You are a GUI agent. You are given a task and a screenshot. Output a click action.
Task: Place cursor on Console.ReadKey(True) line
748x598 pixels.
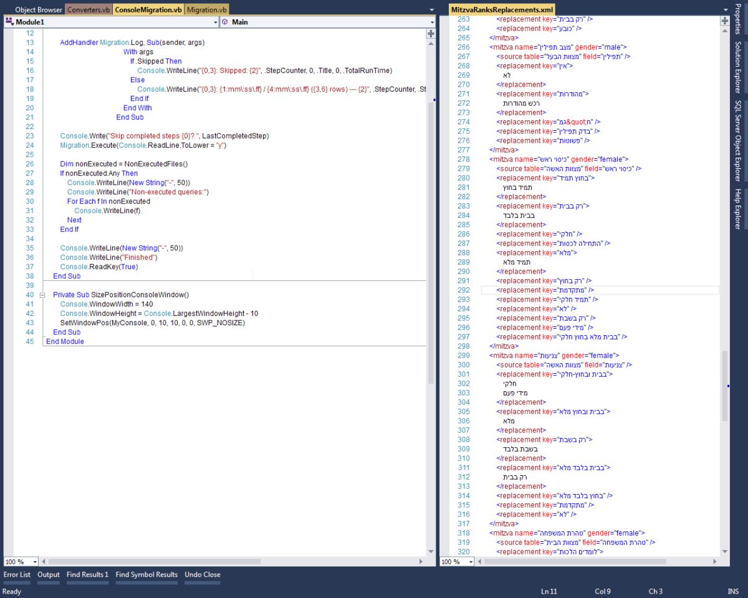tap(98, 267)
